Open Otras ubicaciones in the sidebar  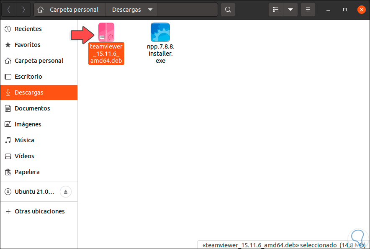click(x=40, y=211)
